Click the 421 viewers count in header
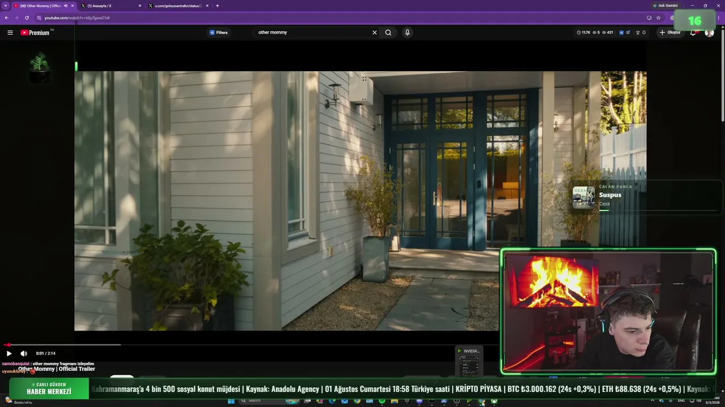The height and width of the screenshot is (407, 725). coord(607,33)
